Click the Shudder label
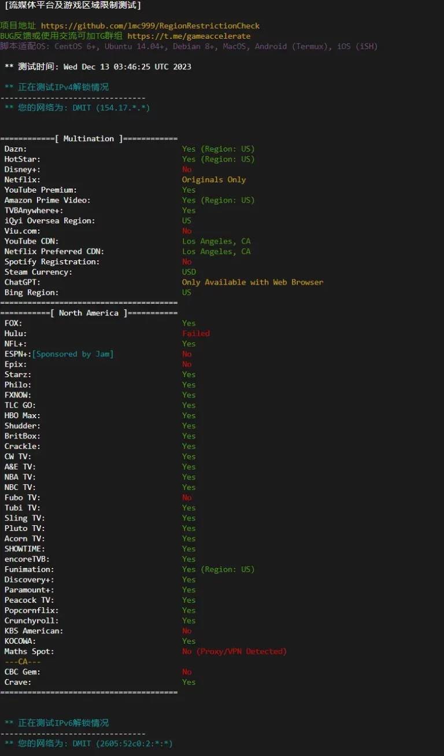444x756 pixels. pyautogui.click(x=23, y=426)
